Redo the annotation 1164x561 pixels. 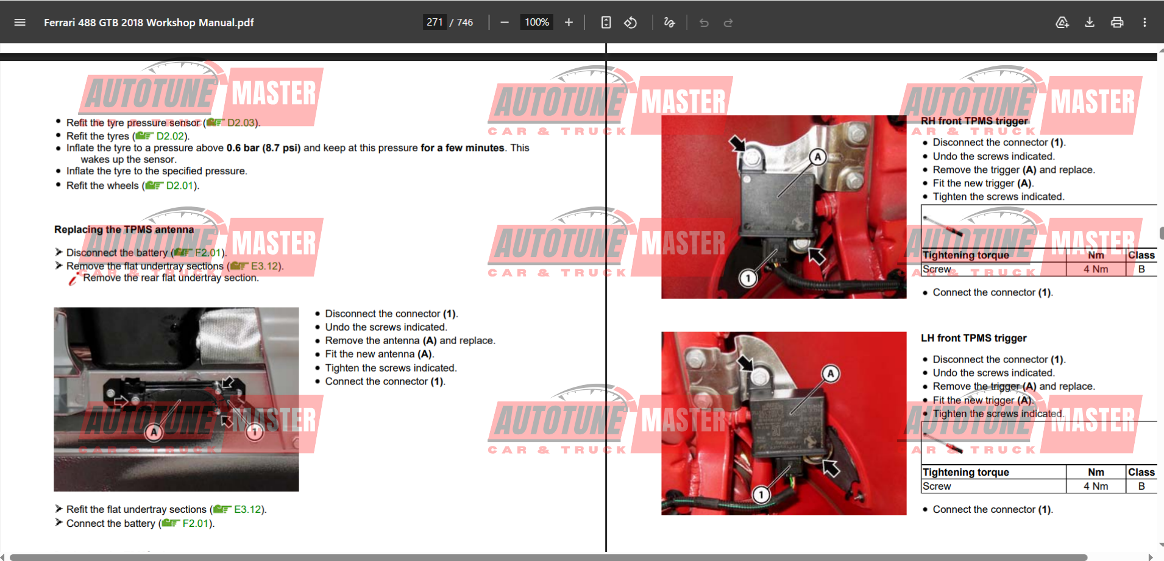click(728, 23)
